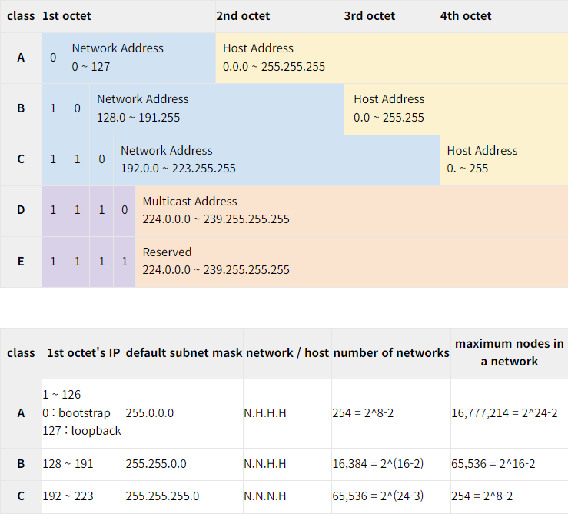This screenshot has width=568, height=514.
Task: Click 'maximum nodes in a network' header
Action: point(510,353)
